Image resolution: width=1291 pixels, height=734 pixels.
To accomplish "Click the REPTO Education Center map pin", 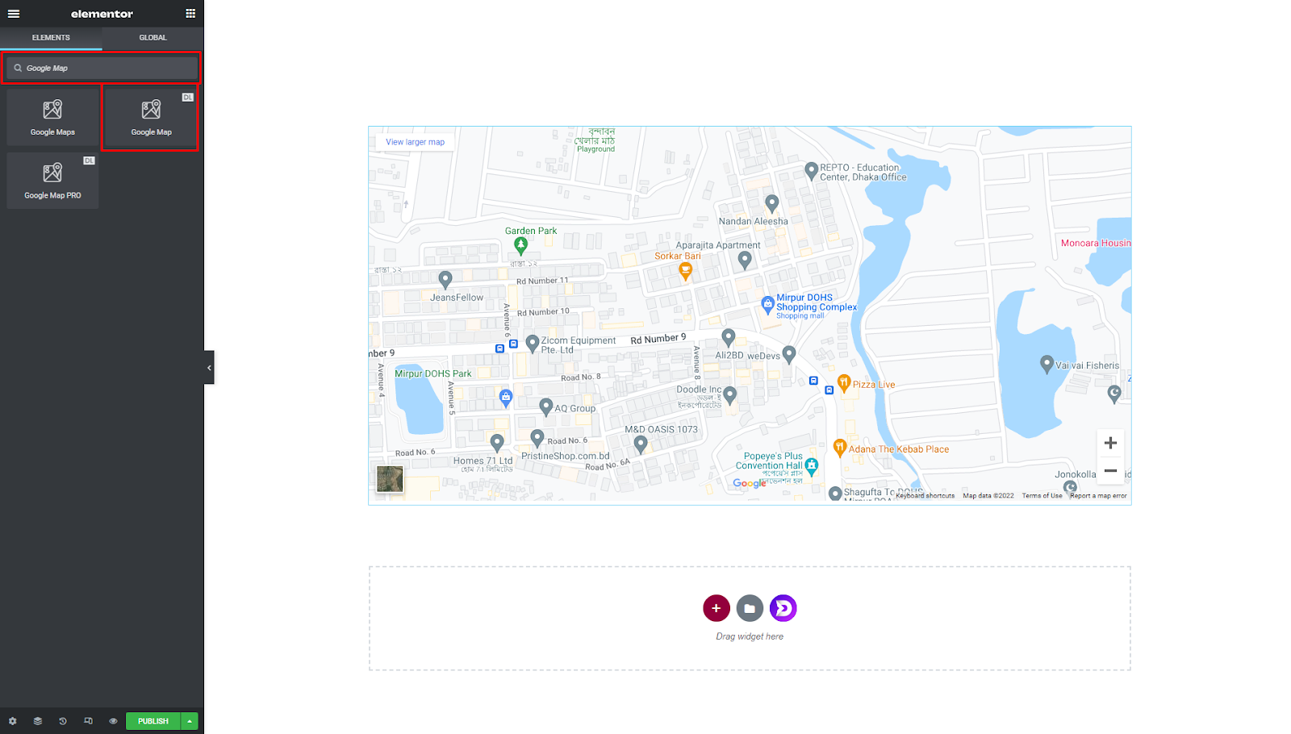I will (x=812, y=171).
